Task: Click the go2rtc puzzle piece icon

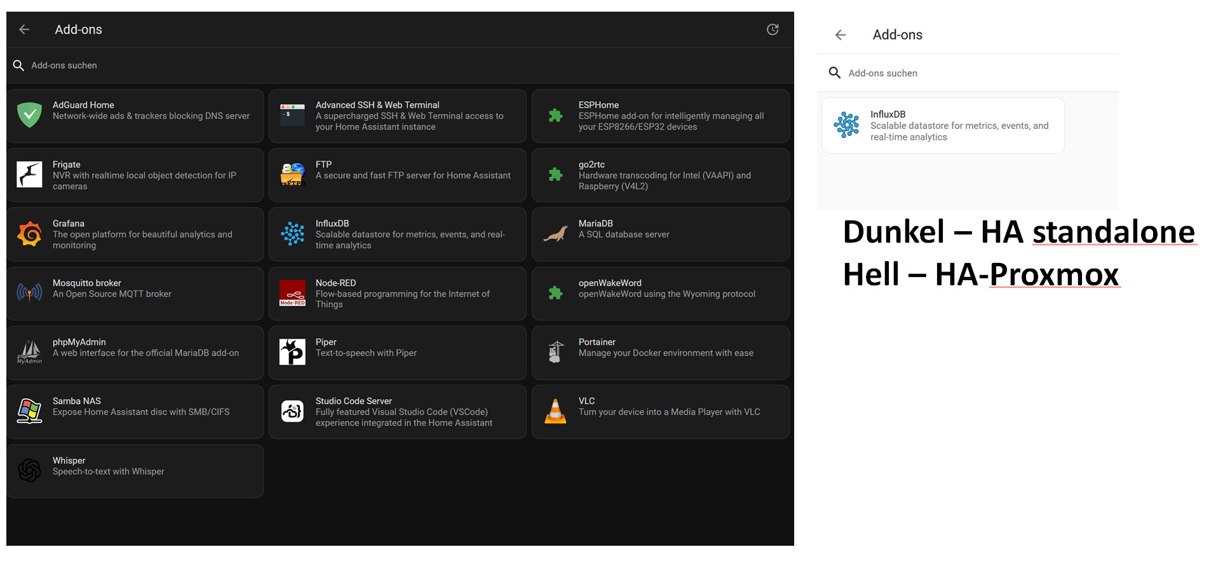Action: click(x=555, y=175)
